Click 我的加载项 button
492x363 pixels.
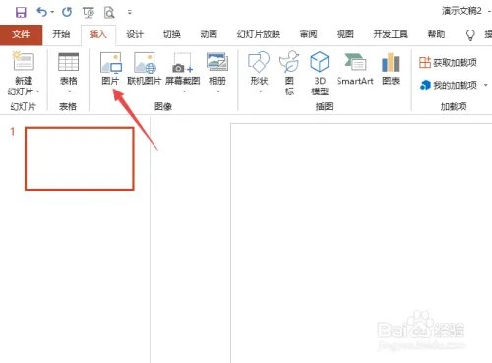point(448,85)
